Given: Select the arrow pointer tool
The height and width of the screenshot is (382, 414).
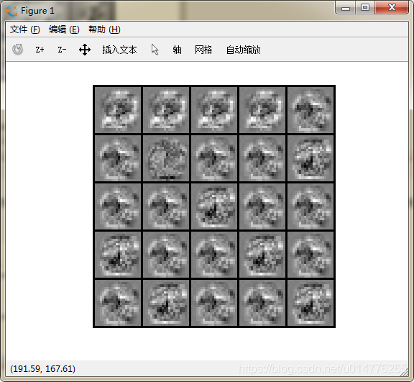Looking at the screenshot, I should pyautogui.click(x=155, y=50).
